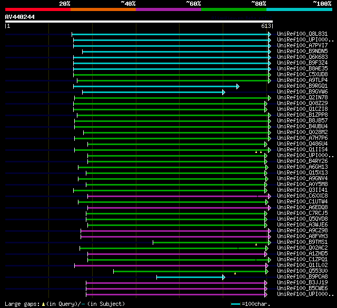
Task: Click the green alignment bar for B9TMS1
Action: click(x=211, y=243)
